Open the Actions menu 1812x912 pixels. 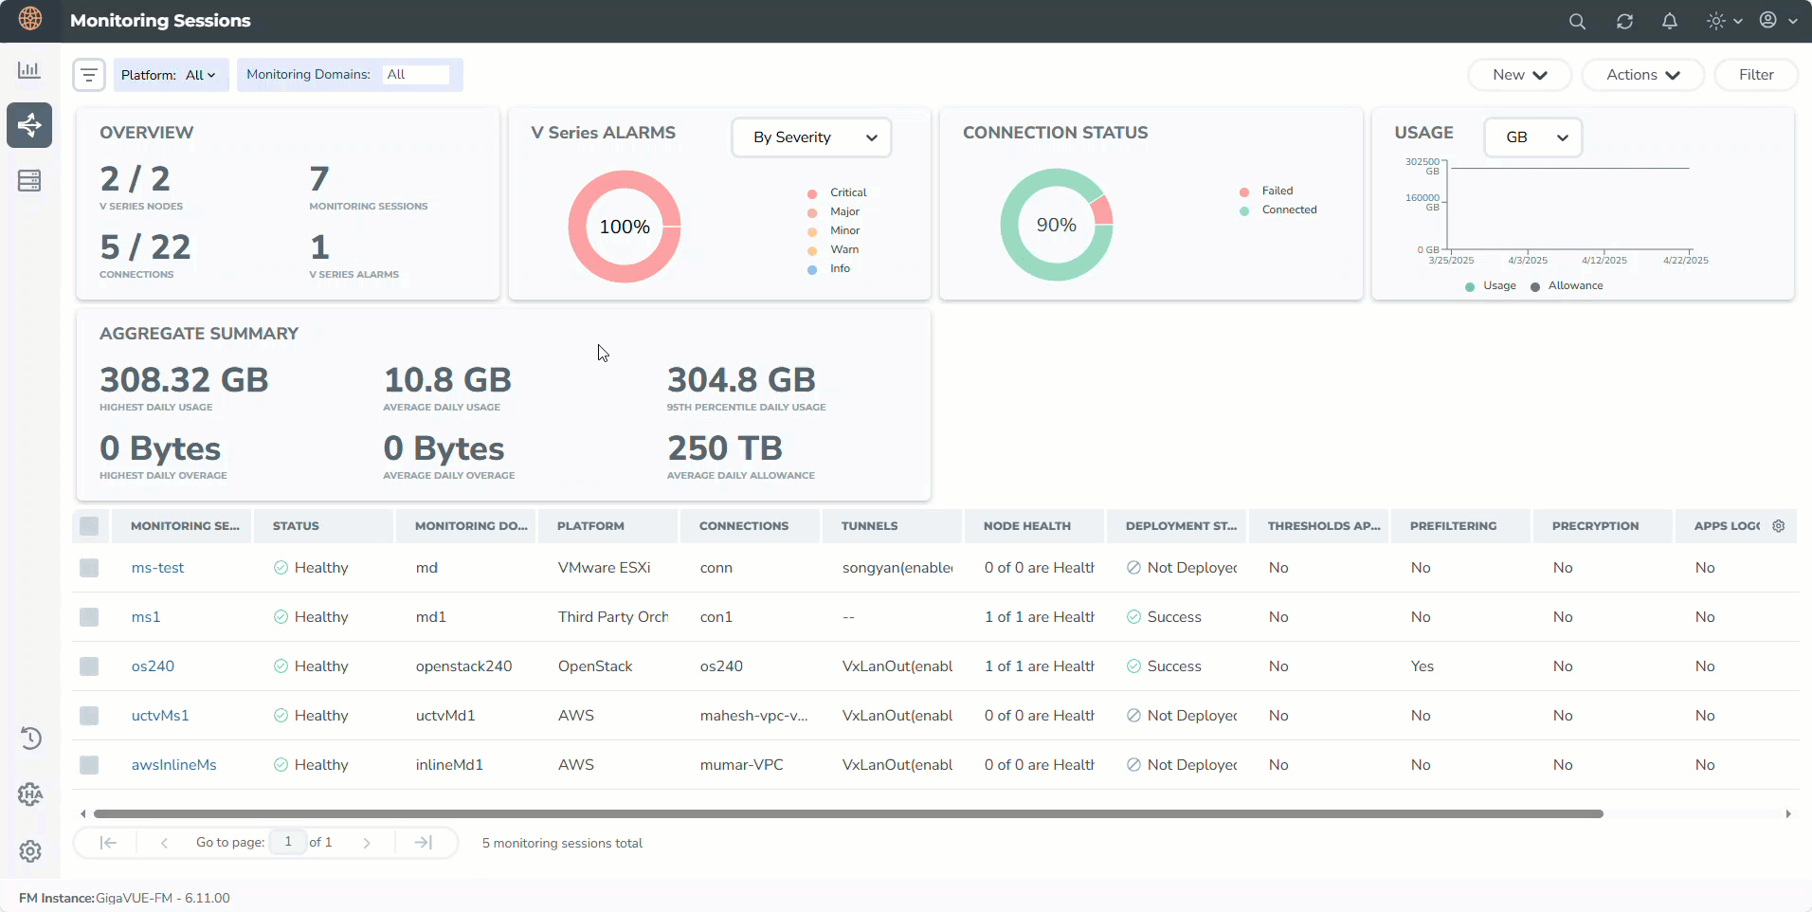coord(1642,75)
